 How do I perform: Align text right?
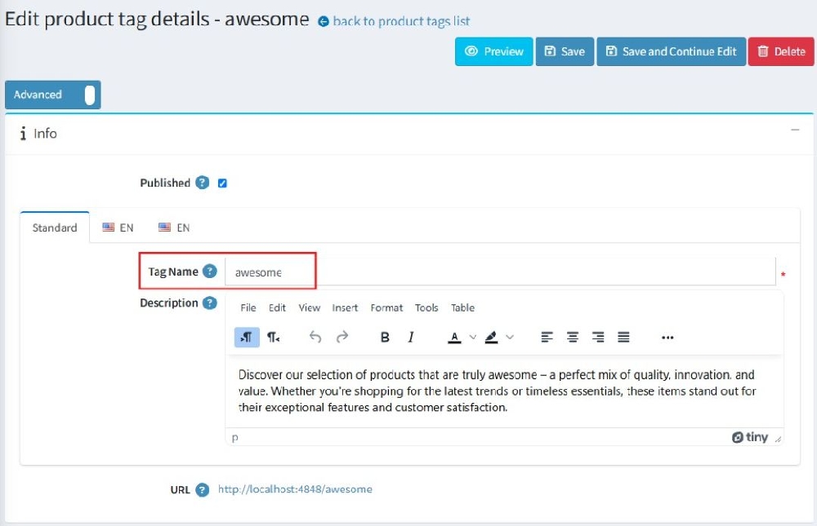point(598,337)
